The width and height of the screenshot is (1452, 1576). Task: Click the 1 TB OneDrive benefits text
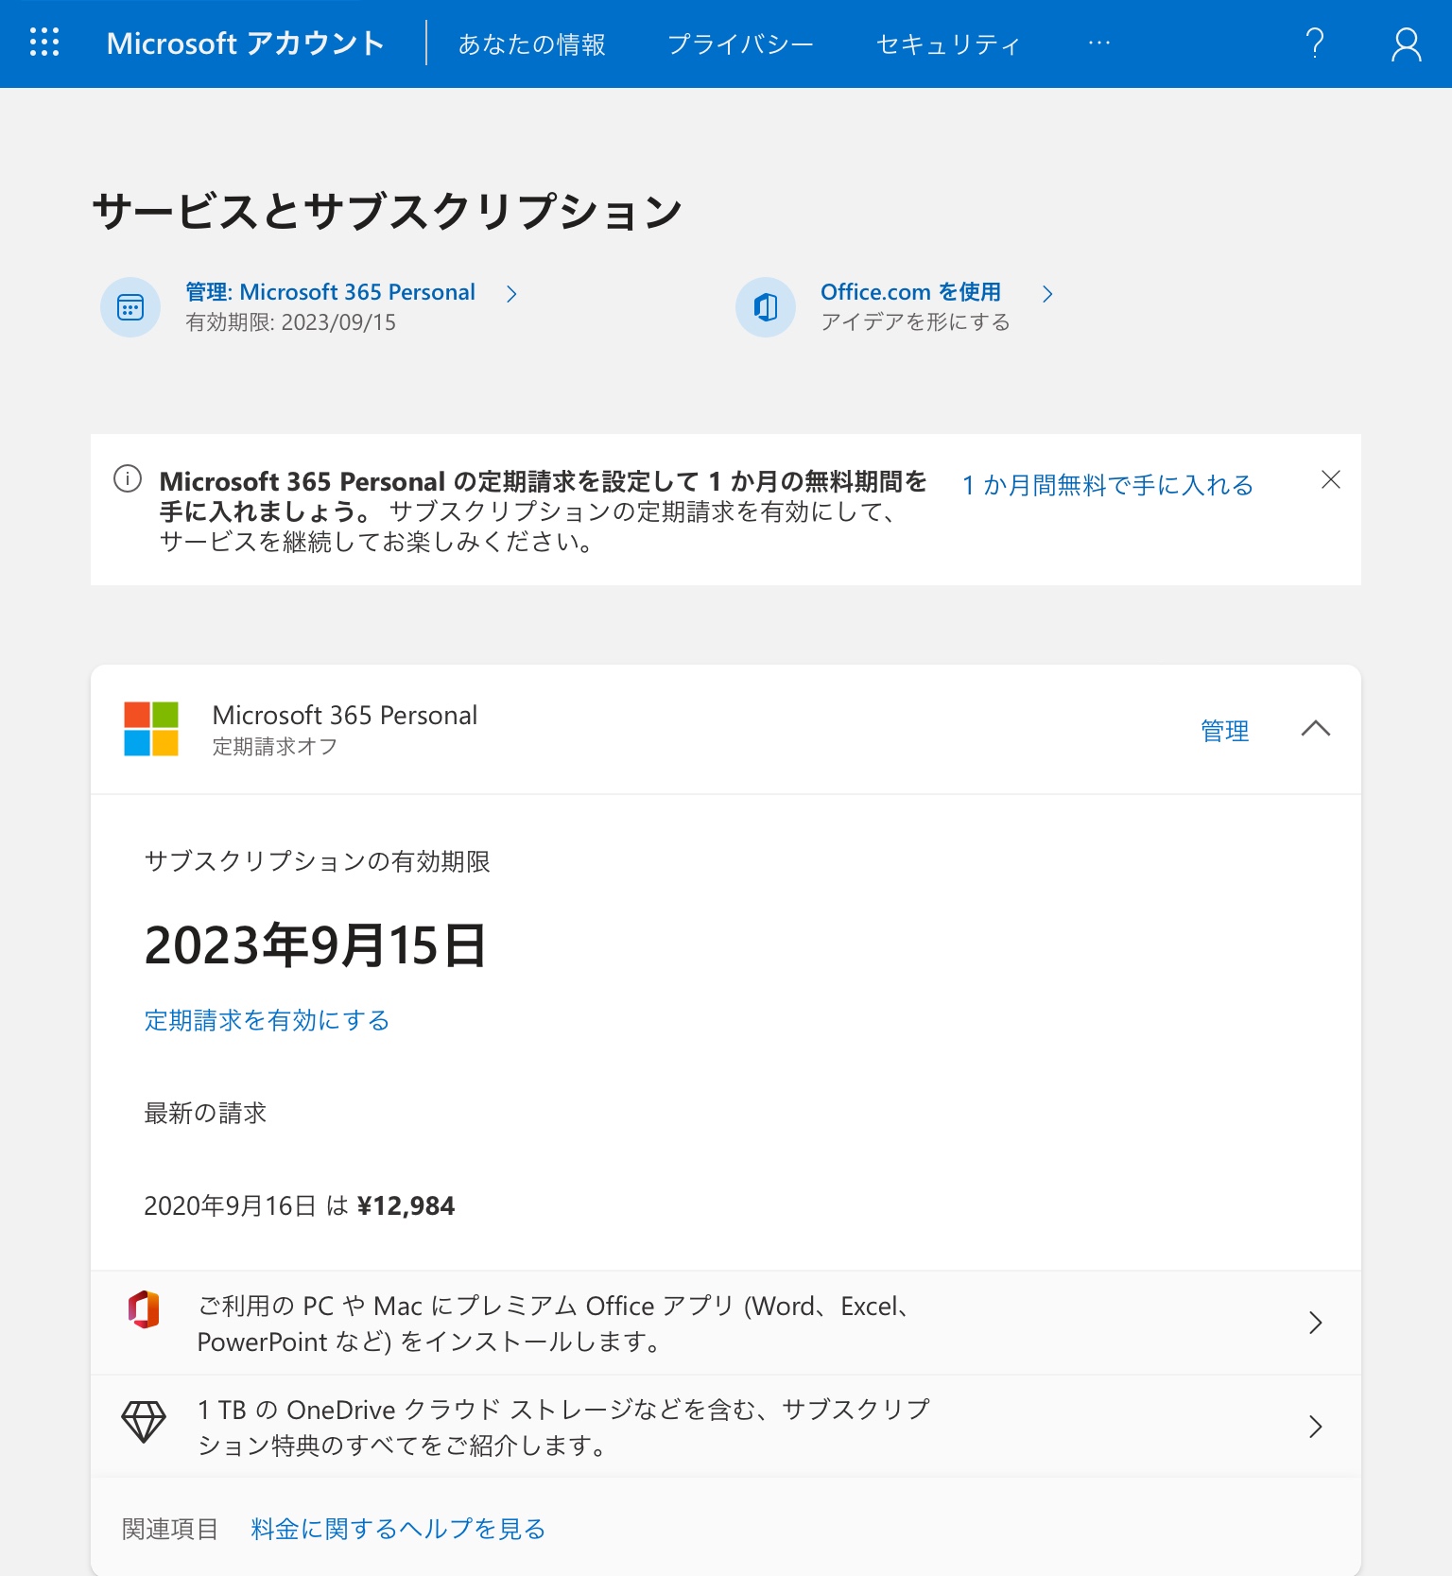click(563, 1428)
